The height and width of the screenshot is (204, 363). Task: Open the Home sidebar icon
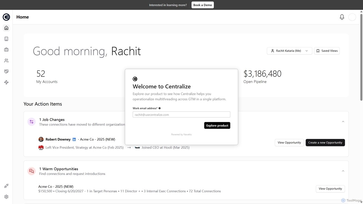6,28
